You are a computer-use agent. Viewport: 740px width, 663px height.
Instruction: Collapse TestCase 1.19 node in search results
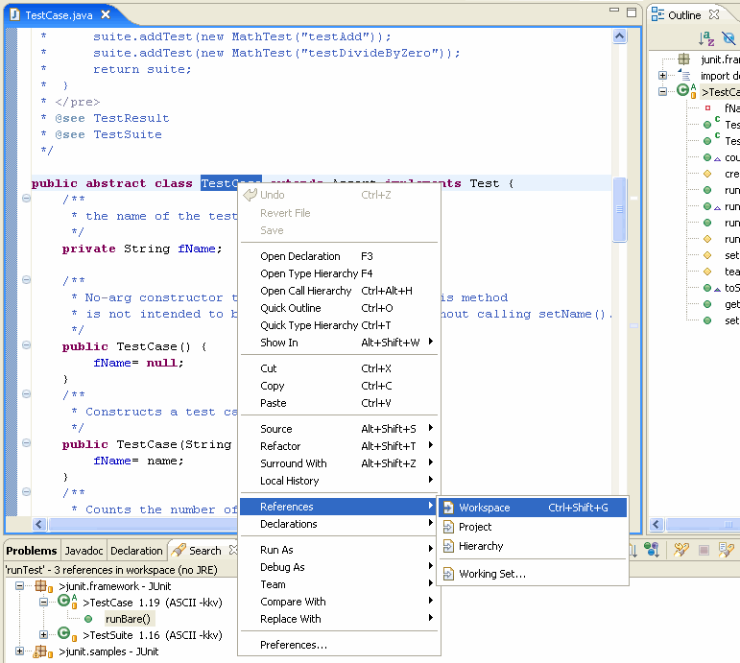(43, 603)
